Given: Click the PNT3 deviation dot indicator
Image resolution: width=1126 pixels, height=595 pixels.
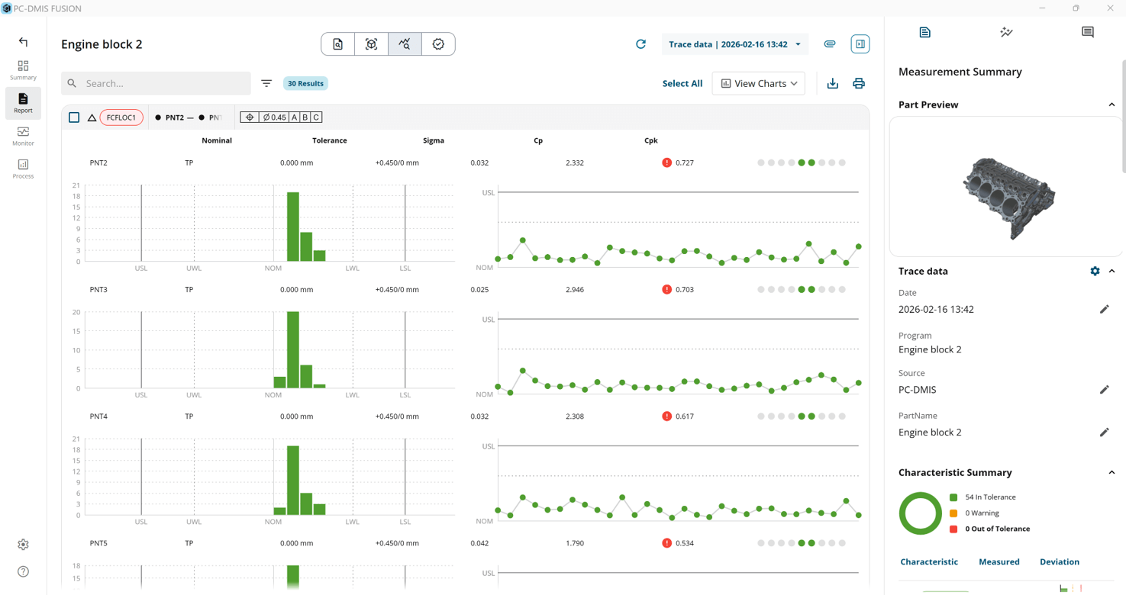Looking at the screenshot, I should pyautogui.click(x=802, y=289).
